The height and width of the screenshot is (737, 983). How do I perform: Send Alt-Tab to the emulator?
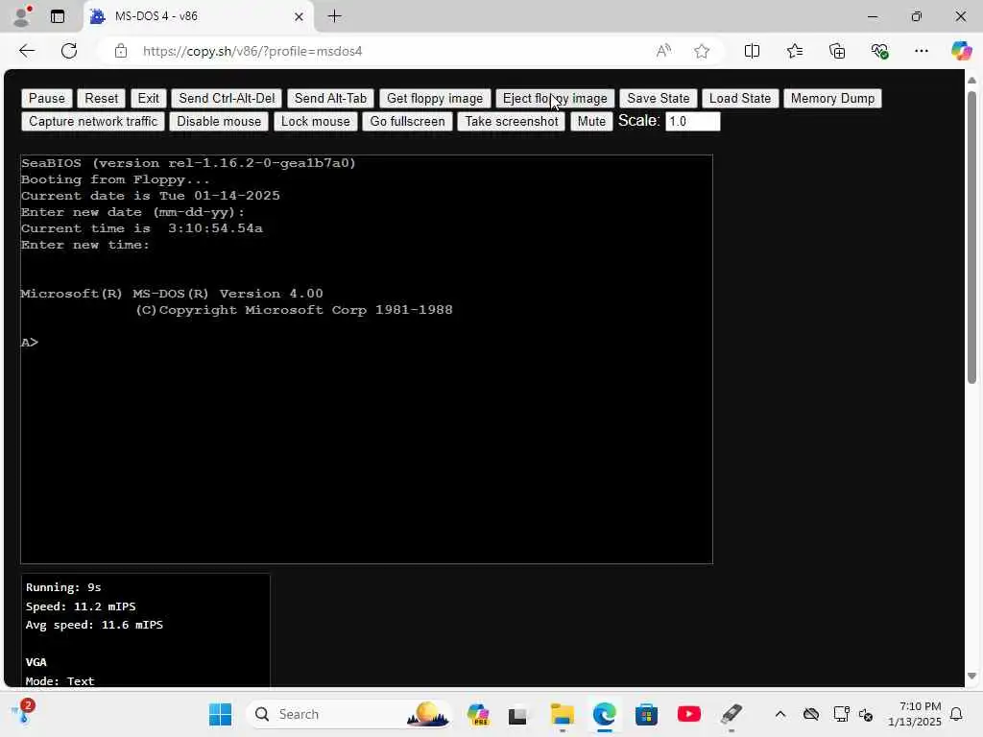pos(330,99)
